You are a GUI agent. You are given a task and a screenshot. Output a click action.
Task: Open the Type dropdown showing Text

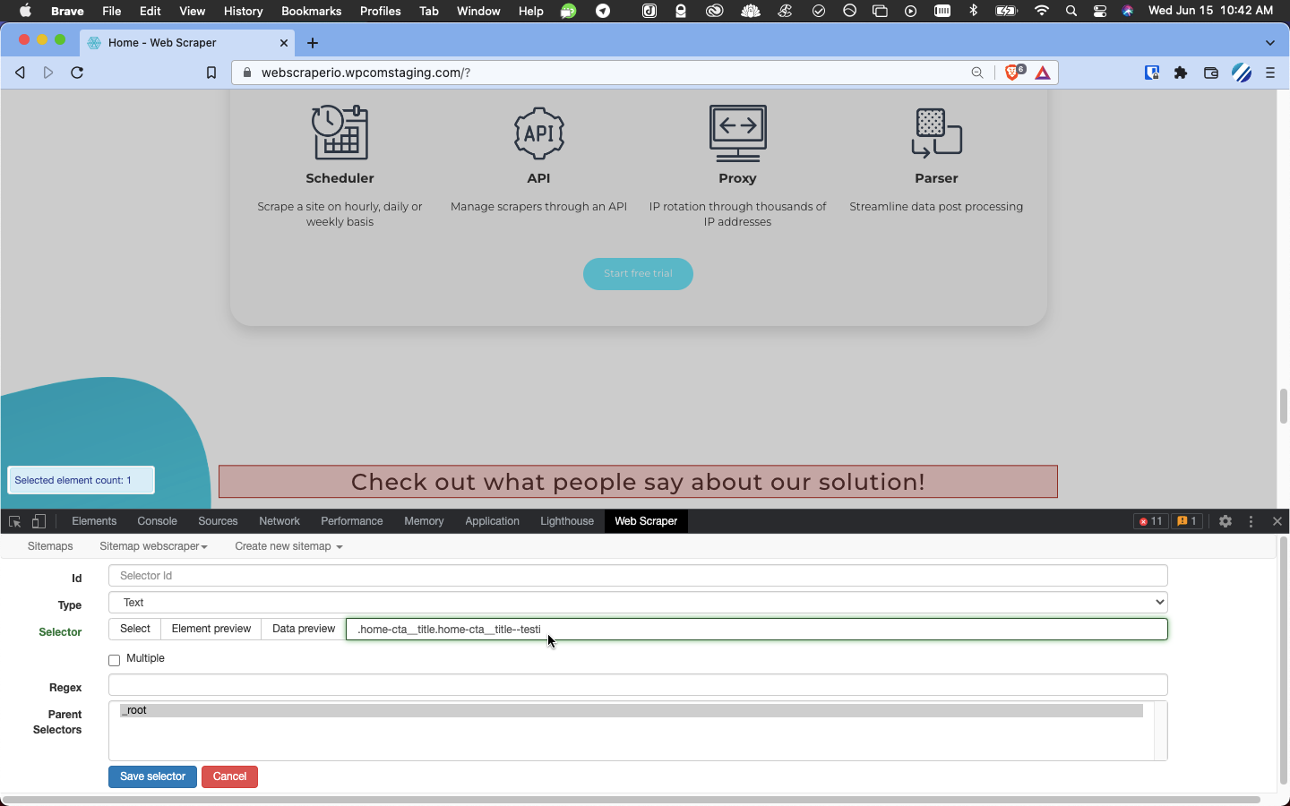638,603
